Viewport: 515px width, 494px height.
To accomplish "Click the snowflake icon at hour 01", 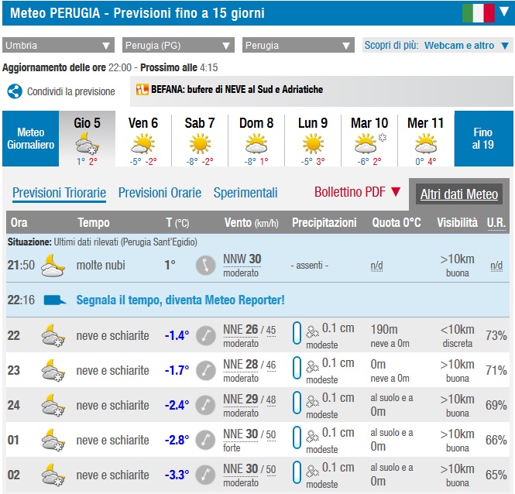I will [312, 436].
